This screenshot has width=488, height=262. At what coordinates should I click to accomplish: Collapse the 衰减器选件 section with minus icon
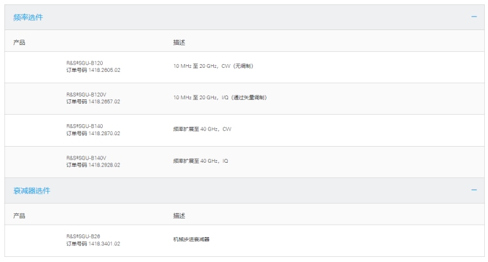tap(474, 190)
